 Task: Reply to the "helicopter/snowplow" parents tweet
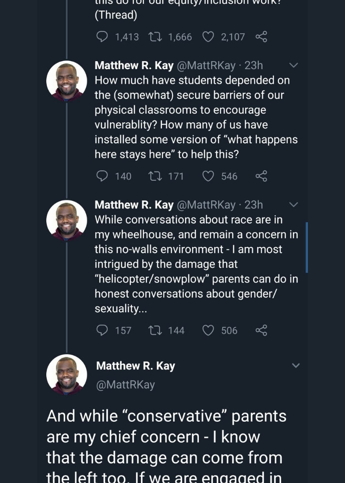point(102,330)
